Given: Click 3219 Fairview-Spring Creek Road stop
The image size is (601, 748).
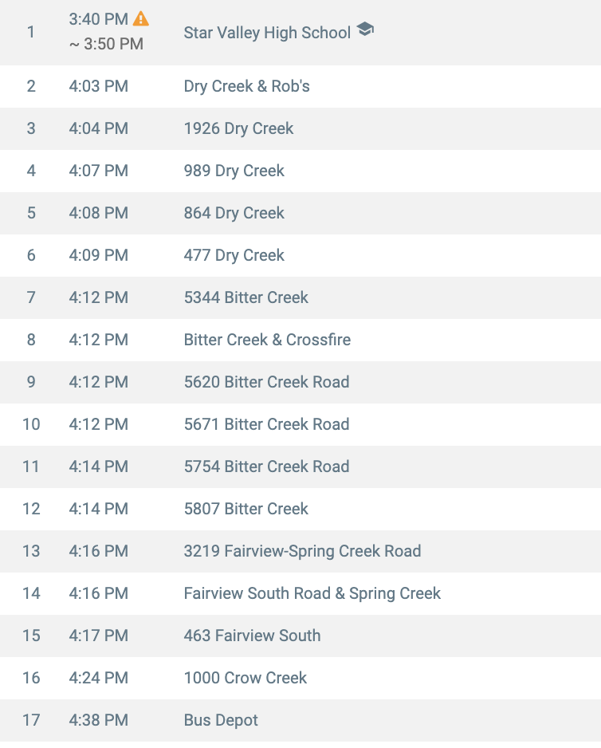Looking at the screenshot, I should tap(302, 551).
